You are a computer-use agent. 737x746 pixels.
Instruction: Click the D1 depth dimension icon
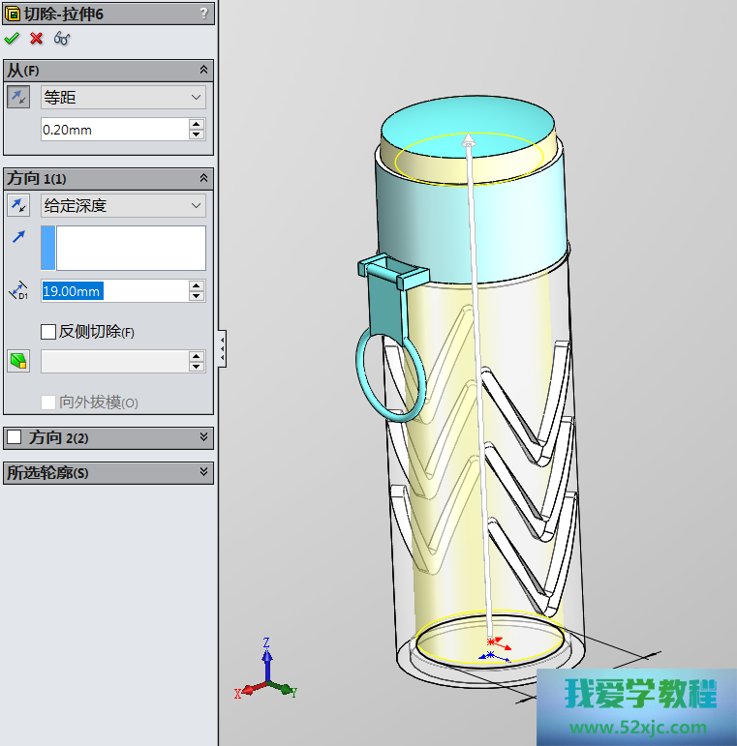pos(18,290)
